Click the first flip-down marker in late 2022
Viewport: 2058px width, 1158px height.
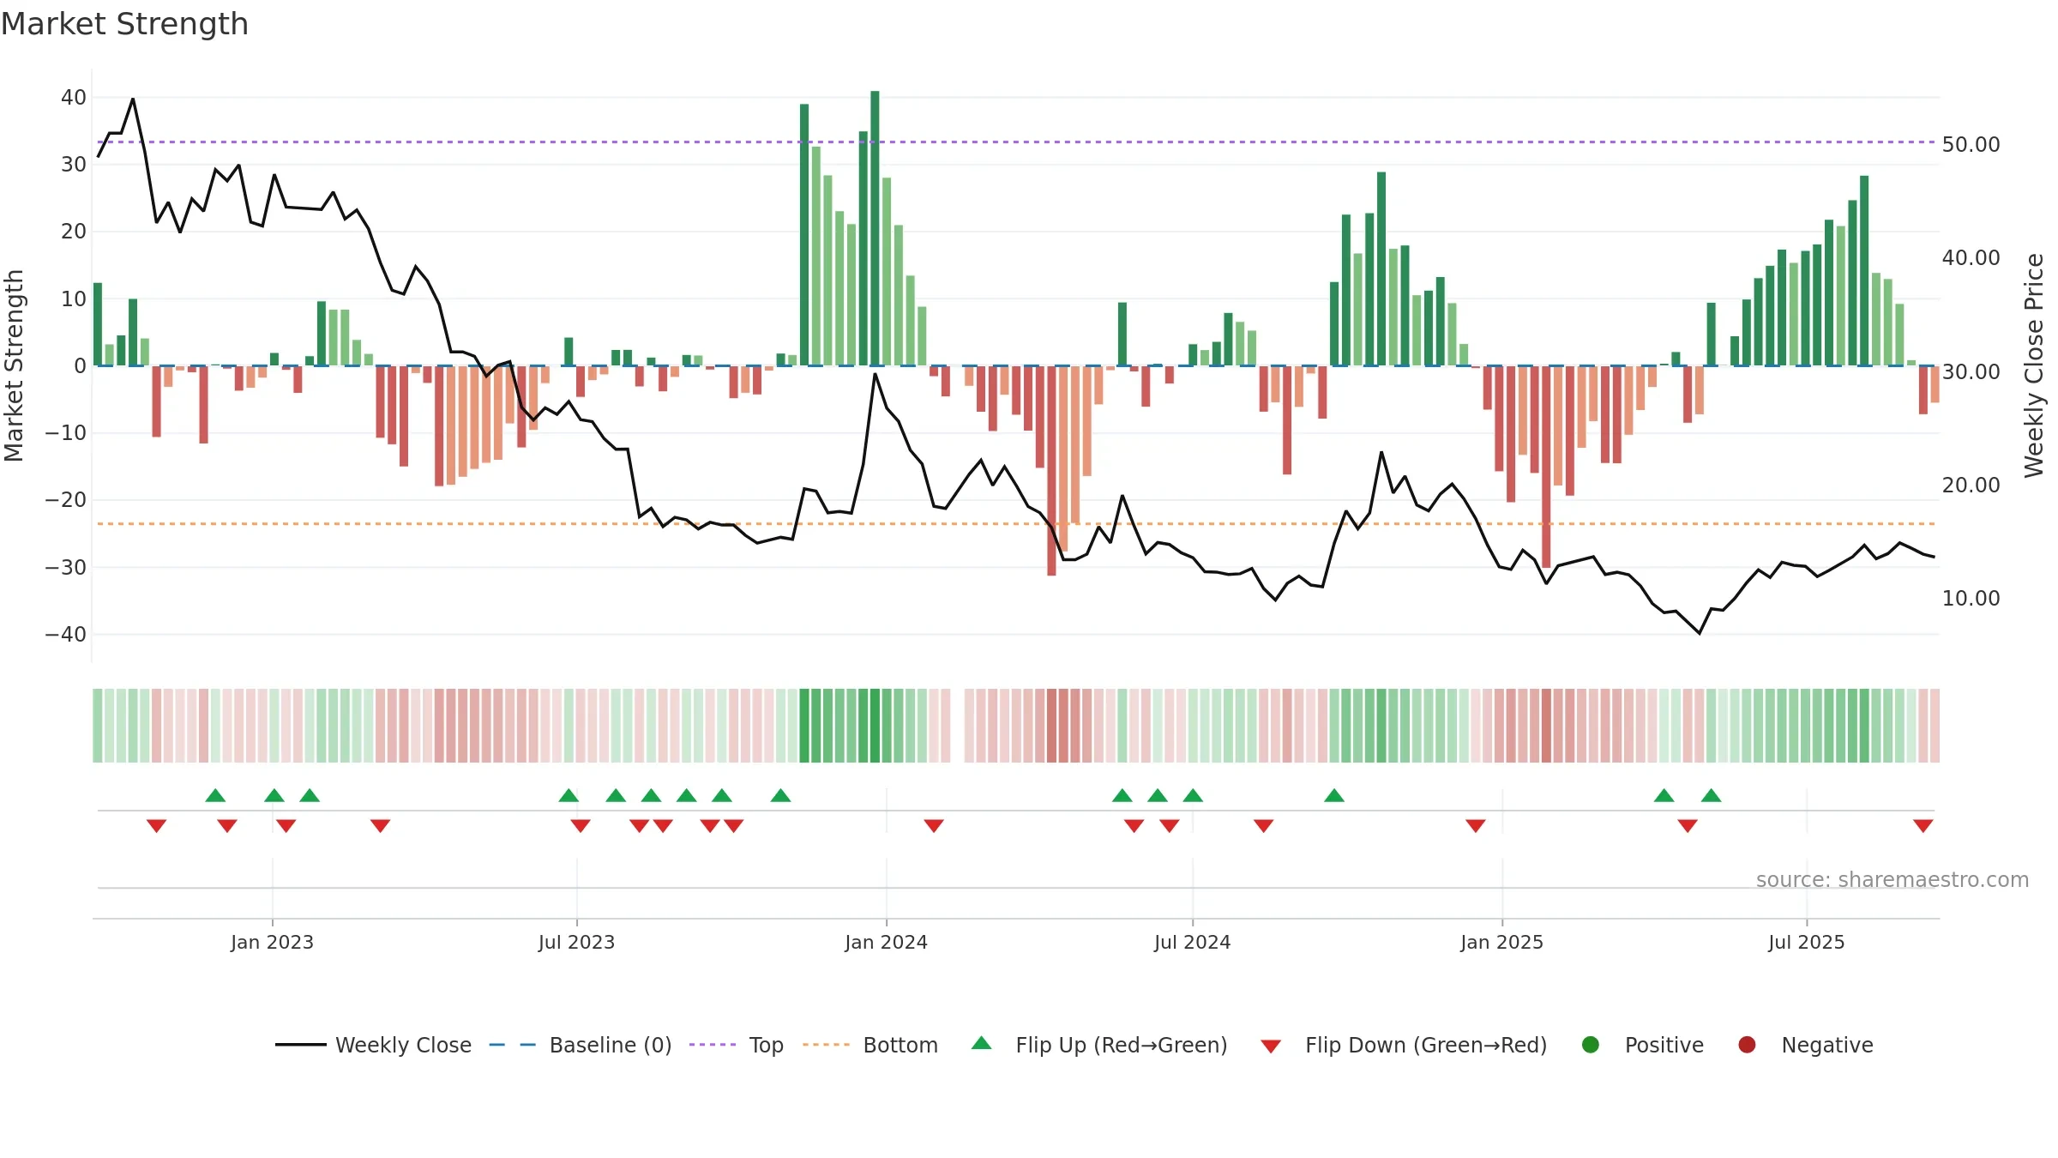[156, 825]
